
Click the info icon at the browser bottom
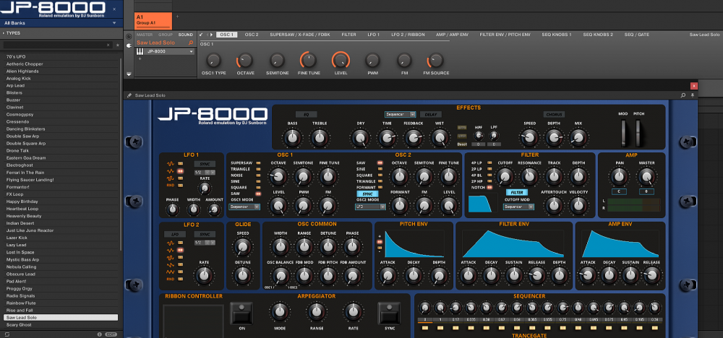pyautogui.click(x=99, y=334)
